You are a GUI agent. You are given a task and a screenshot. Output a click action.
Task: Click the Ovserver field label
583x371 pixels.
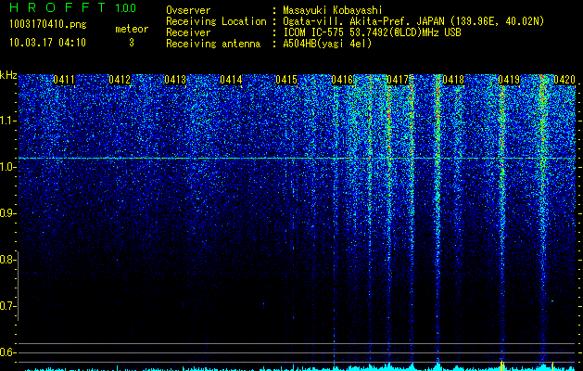[x=188, y=10]
